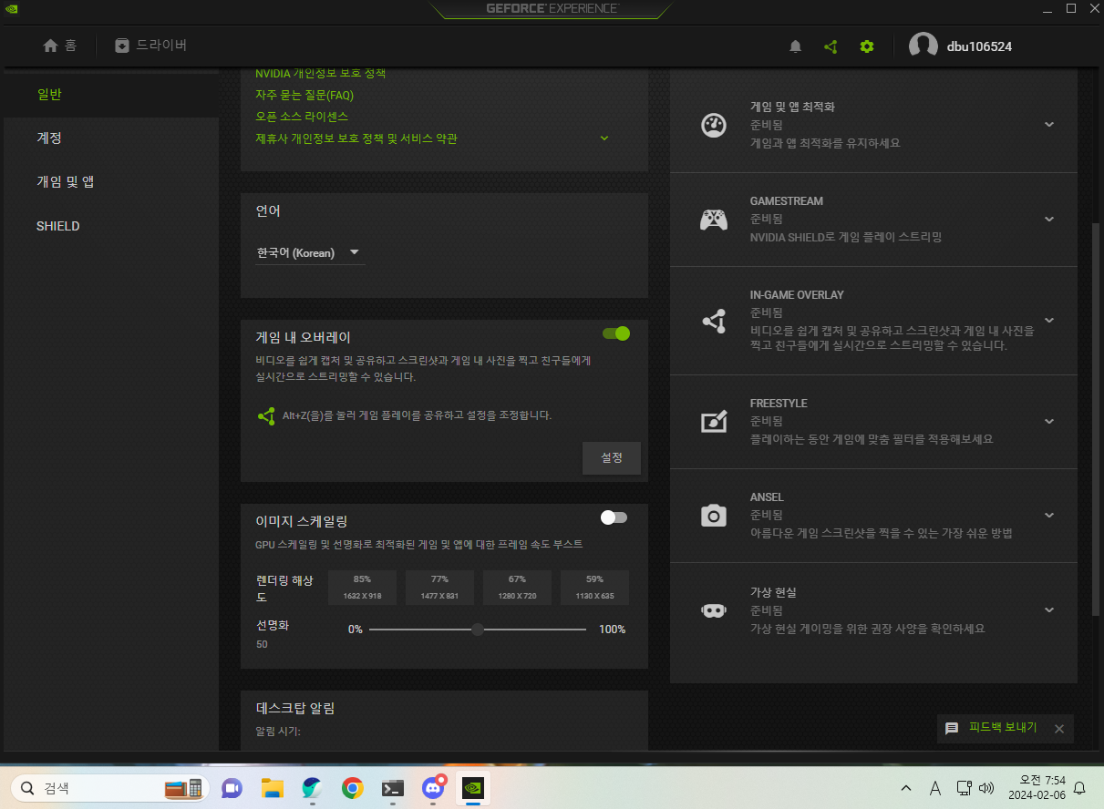Click the NVIDIA logo in title bar
Viewport: 1104px width, 809px height.
point(12,8)
